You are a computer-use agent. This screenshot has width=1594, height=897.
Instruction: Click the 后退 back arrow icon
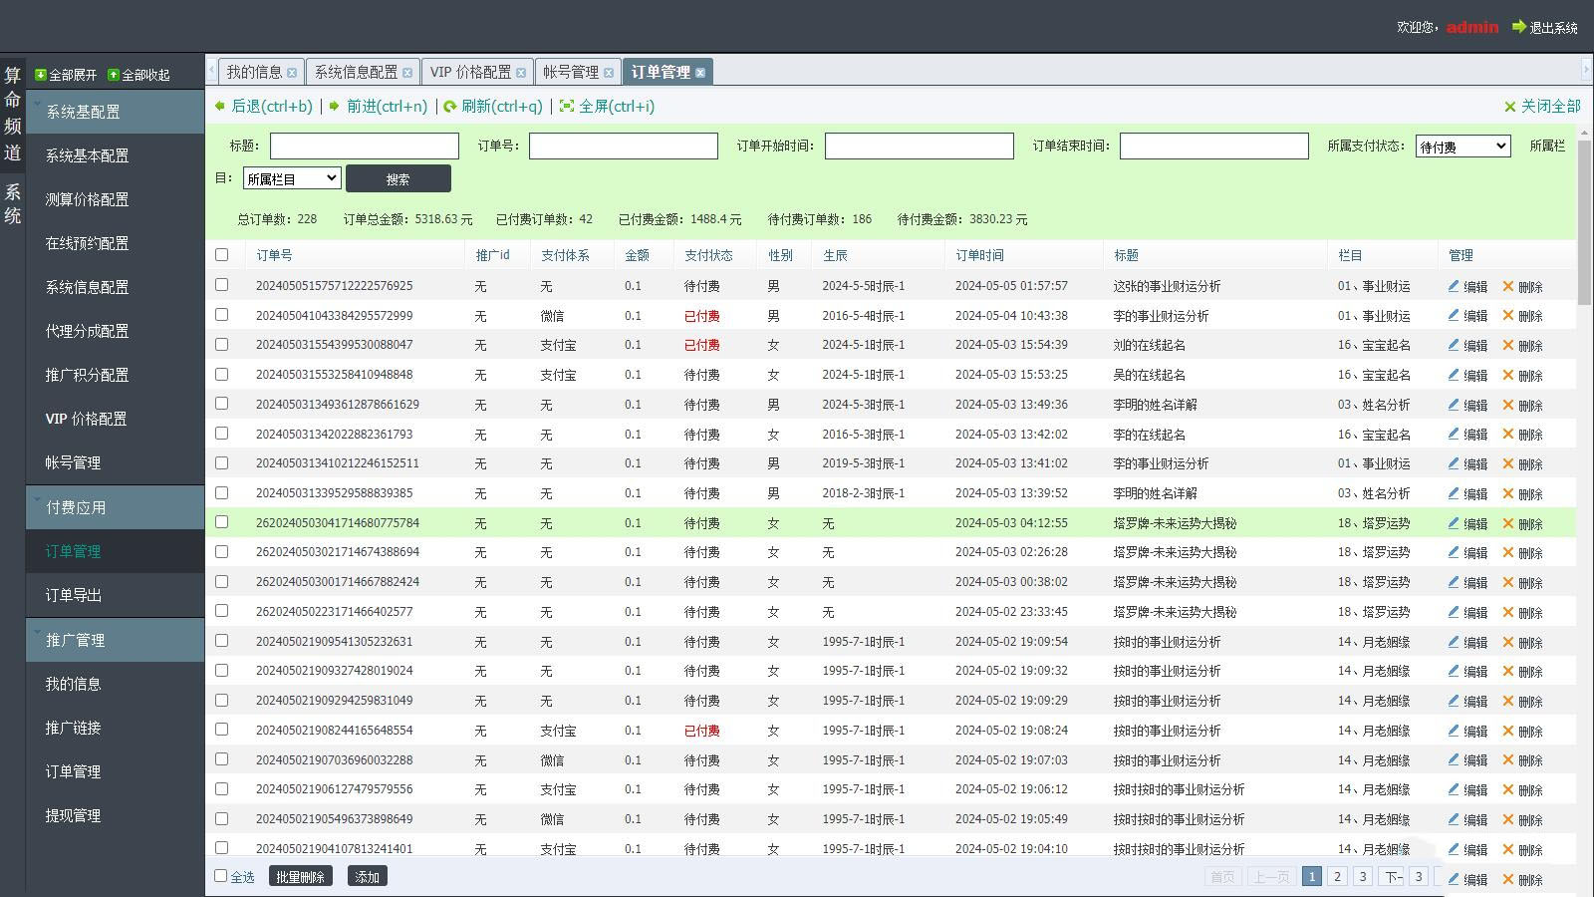(220, 106)
